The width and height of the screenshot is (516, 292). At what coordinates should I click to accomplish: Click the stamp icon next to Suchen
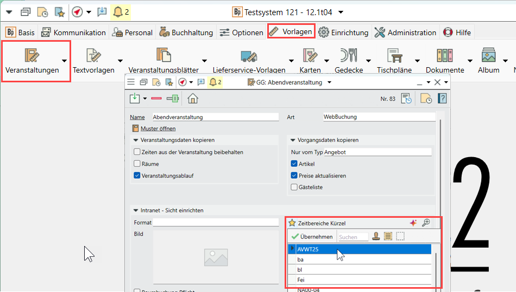(376, 236)
